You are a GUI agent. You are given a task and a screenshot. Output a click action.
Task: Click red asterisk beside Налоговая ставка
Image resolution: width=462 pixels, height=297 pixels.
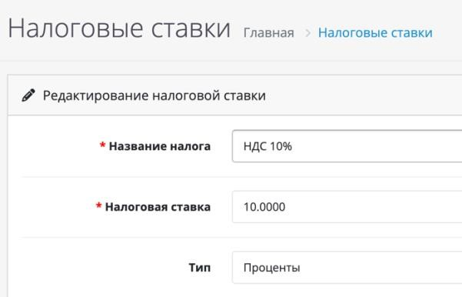[x=98, y=205]
